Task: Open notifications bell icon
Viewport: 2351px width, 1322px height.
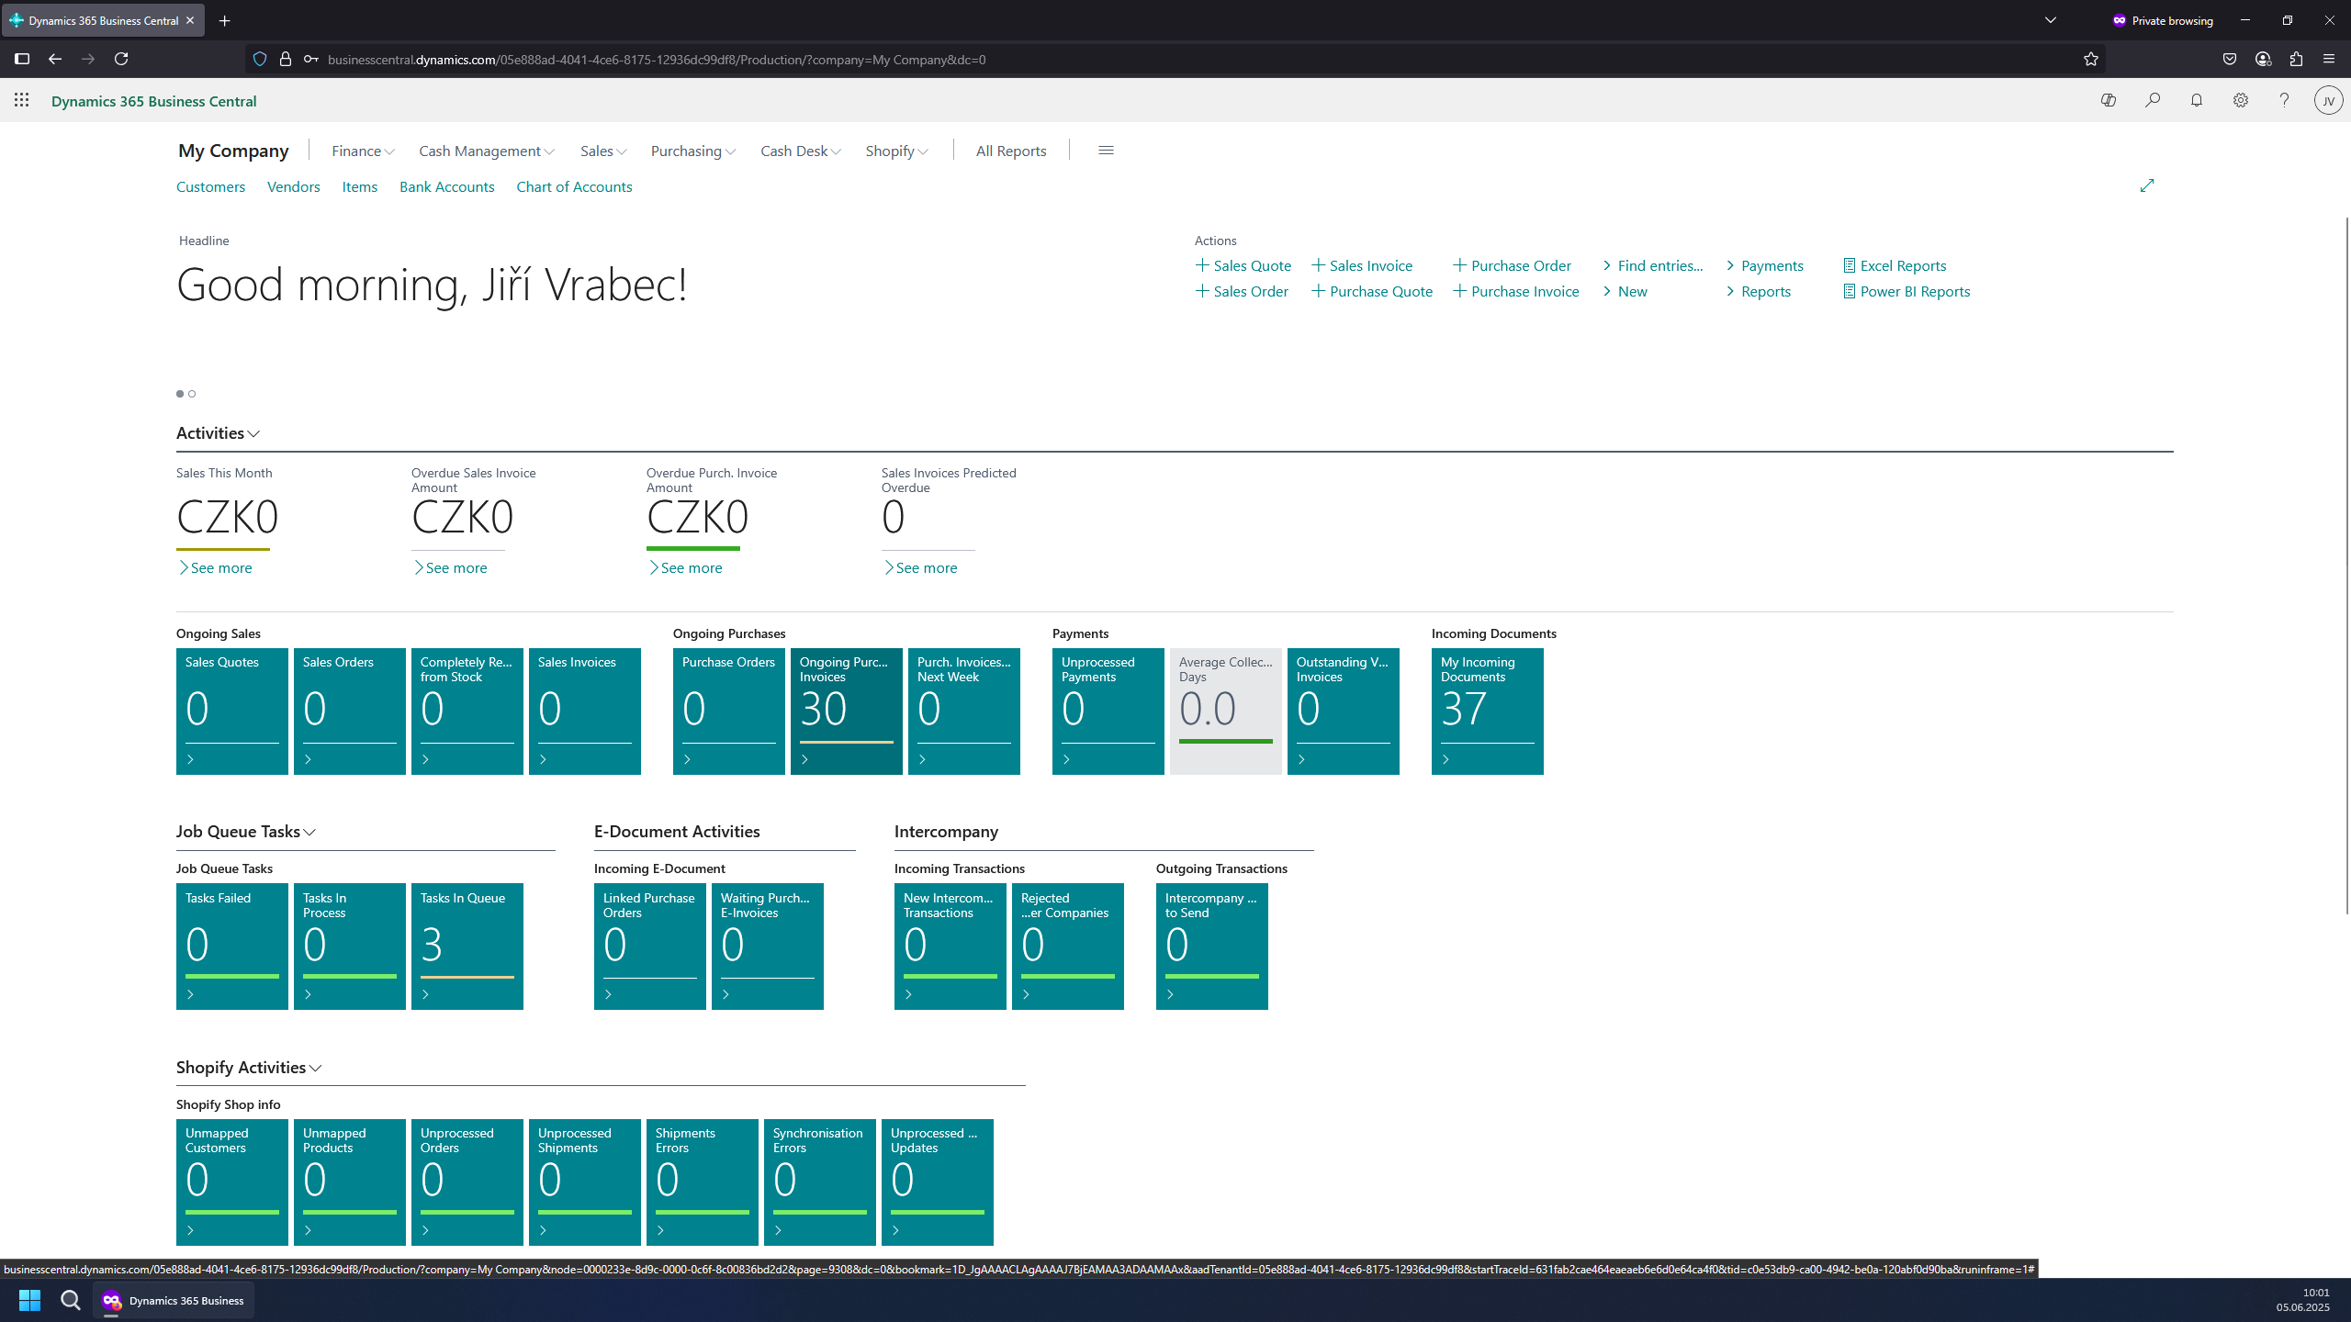Action: point(2197,100)
